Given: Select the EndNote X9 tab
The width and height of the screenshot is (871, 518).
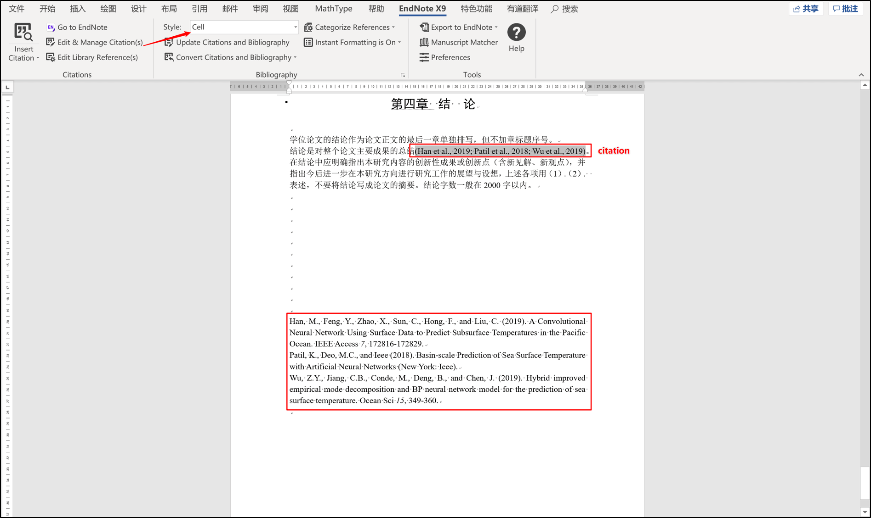Looking at the screenshot, I should click(422, 9).
